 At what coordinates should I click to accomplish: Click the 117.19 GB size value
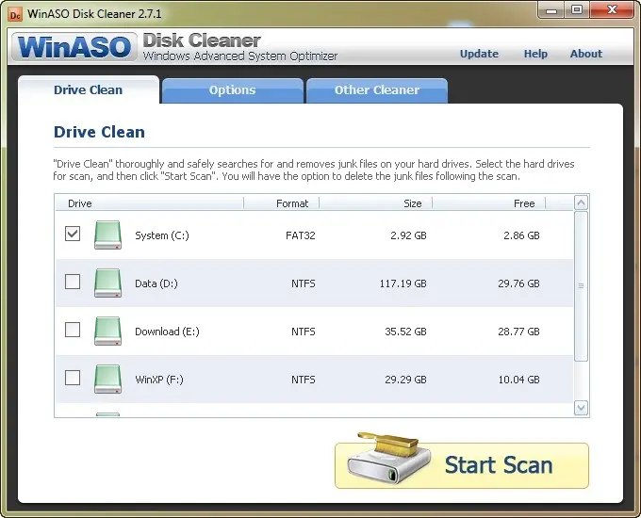pyautogui.click(x=403, y=283)
